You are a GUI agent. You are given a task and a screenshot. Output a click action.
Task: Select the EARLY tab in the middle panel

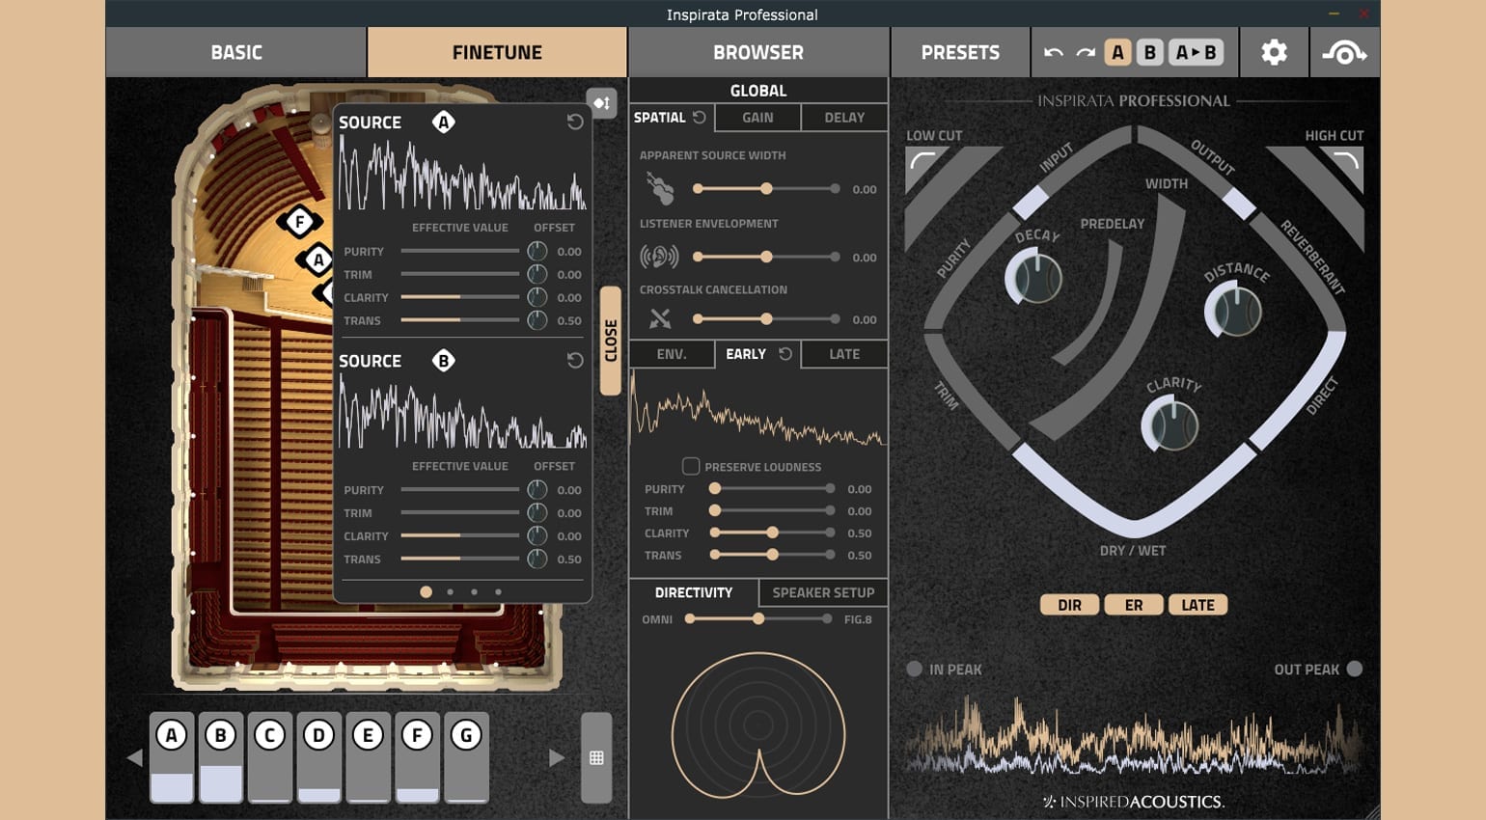[748, 354]
